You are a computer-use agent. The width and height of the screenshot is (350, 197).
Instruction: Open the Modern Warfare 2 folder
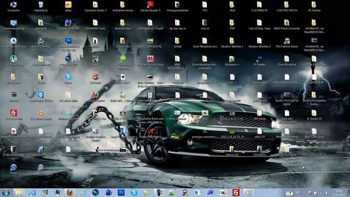click(x=260, y=43)
